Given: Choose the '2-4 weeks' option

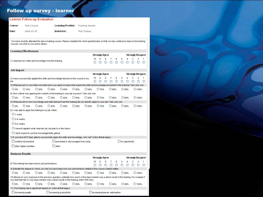Looking at the screenshot, I should (13, 119).
